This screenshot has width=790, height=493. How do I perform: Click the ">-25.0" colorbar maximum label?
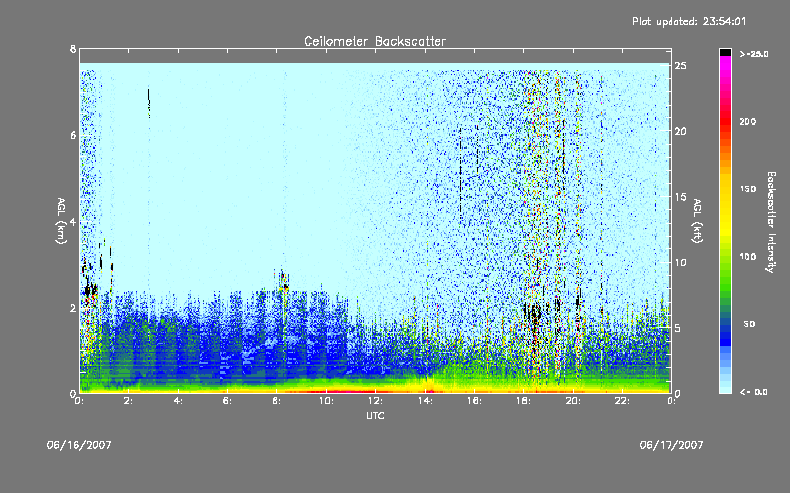click(x=753, y=54)
